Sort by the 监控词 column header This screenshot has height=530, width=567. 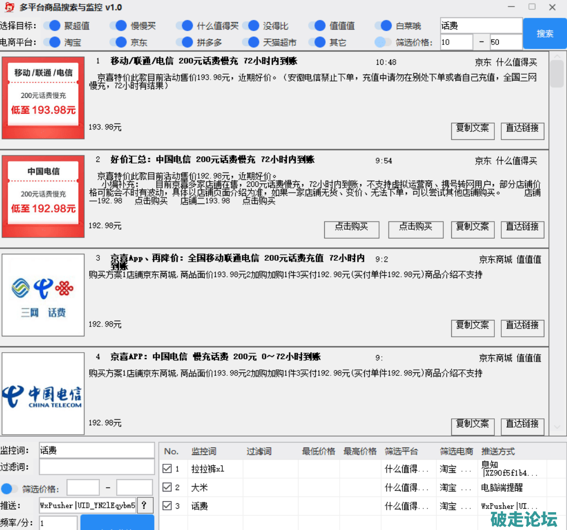204,451
